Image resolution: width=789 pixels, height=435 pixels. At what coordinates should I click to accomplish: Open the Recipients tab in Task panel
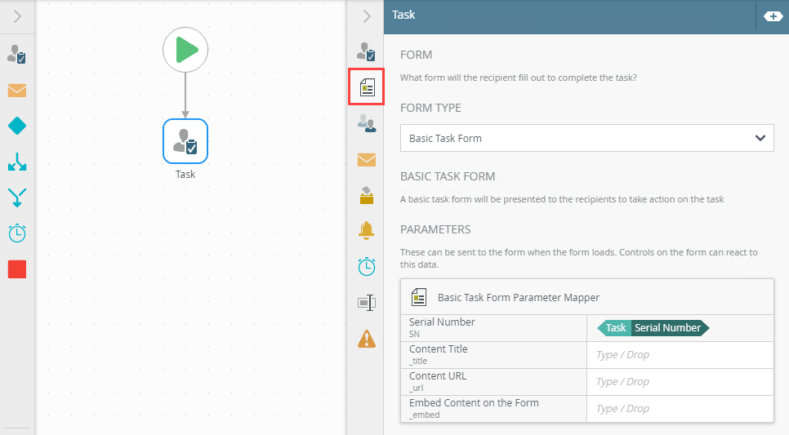click(x=367, y=124)
